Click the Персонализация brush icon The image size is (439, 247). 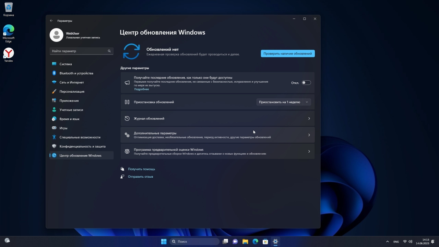tap(54, 91)
